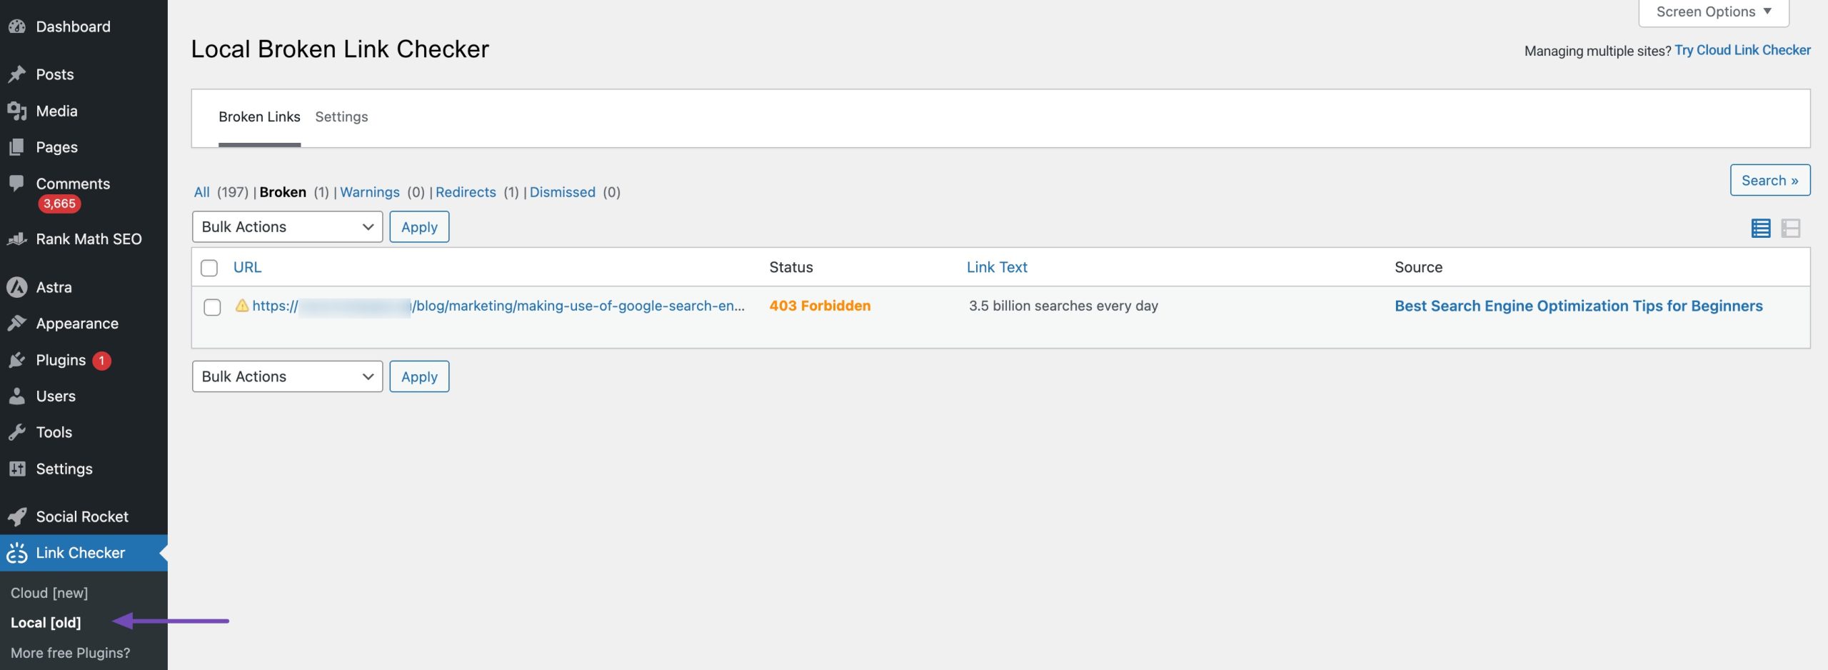Click the bottom Apply button
The height and width of the screenshot is (670, 1828).
click(x=419, y=376)
